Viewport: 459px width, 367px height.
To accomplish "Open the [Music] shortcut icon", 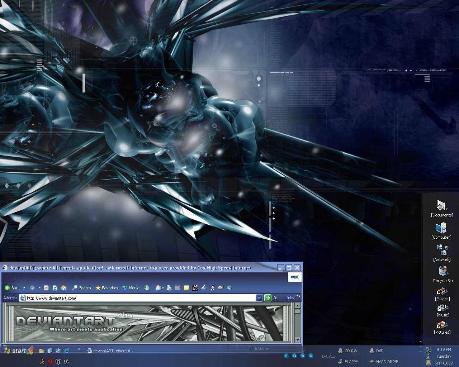I will [443, 310].
